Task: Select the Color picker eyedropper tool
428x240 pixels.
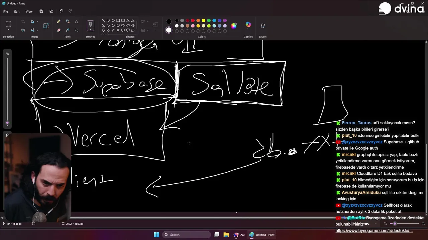Action: pos(68,30)
